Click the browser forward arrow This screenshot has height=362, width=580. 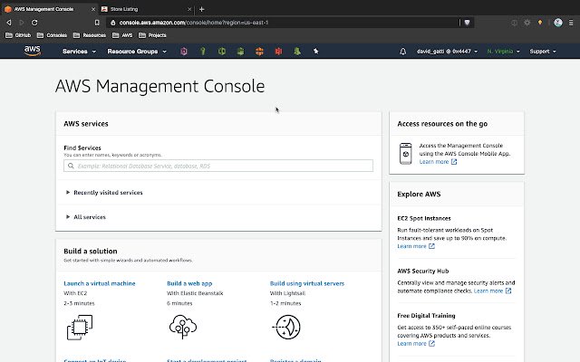tap(22, 23)
